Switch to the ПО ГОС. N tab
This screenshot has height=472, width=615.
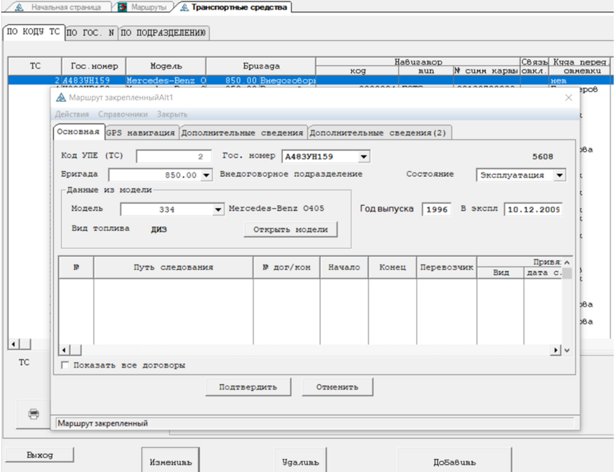point(91,33)
